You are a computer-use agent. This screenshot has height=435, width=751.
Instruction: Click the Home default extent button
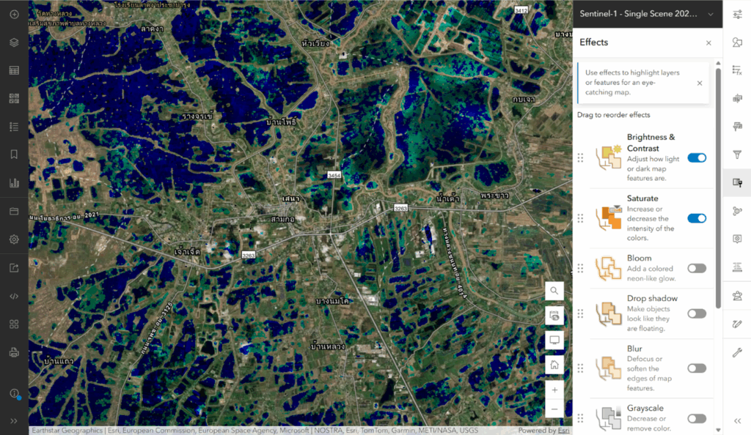click(x=554, y=365)
